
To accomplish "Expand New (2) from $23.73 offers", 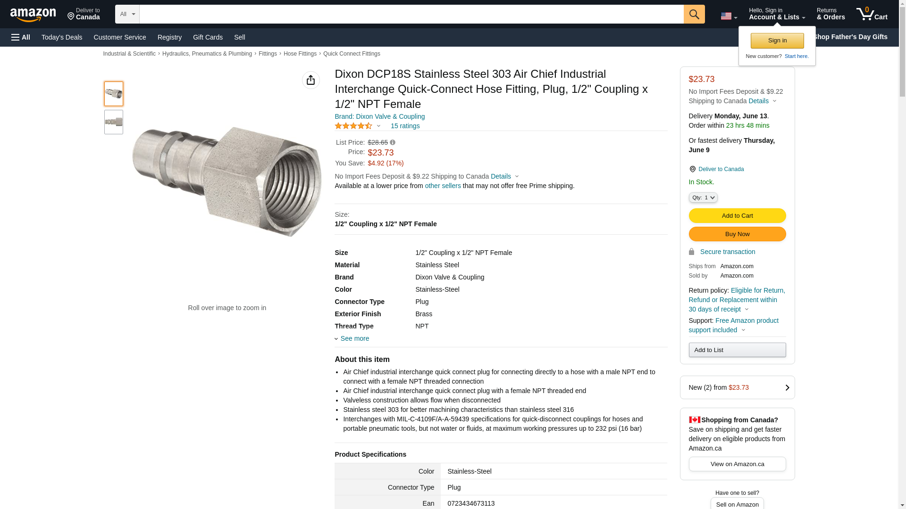I will pyautogui.click(x=738, y=387).
